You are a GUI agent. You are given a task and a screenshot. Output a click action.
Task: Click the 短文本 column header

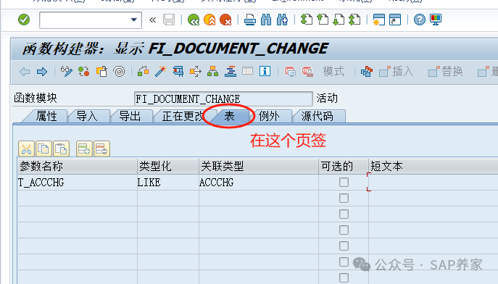[x=433, y=167]
